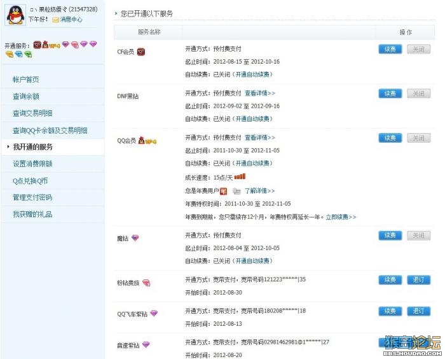
Task: Click the red 年费用户 badge icon
Action: (x=224, y=191)
